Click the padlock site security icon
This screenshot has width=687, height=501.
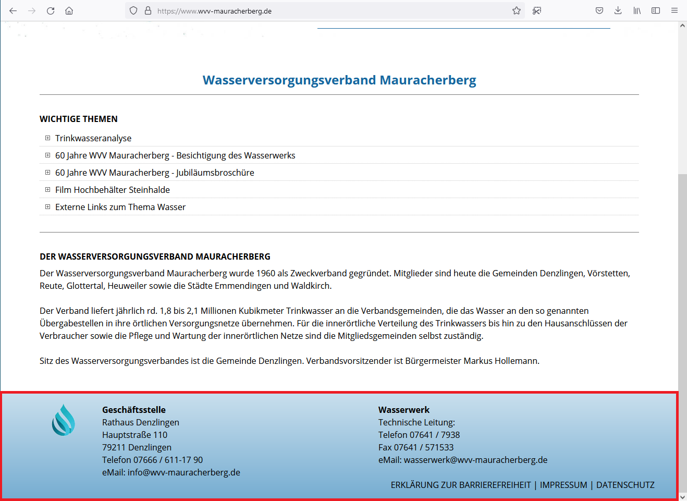[x=148, y=10]
